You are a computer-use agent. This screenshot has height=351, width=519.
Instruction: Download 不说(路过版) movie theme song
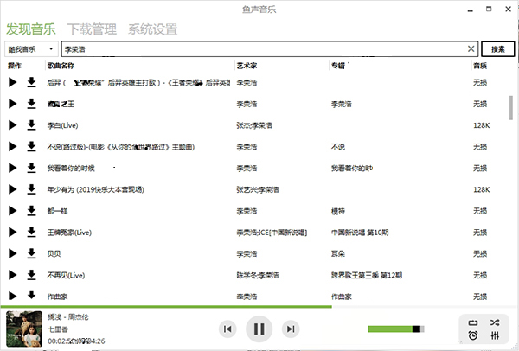31,147
